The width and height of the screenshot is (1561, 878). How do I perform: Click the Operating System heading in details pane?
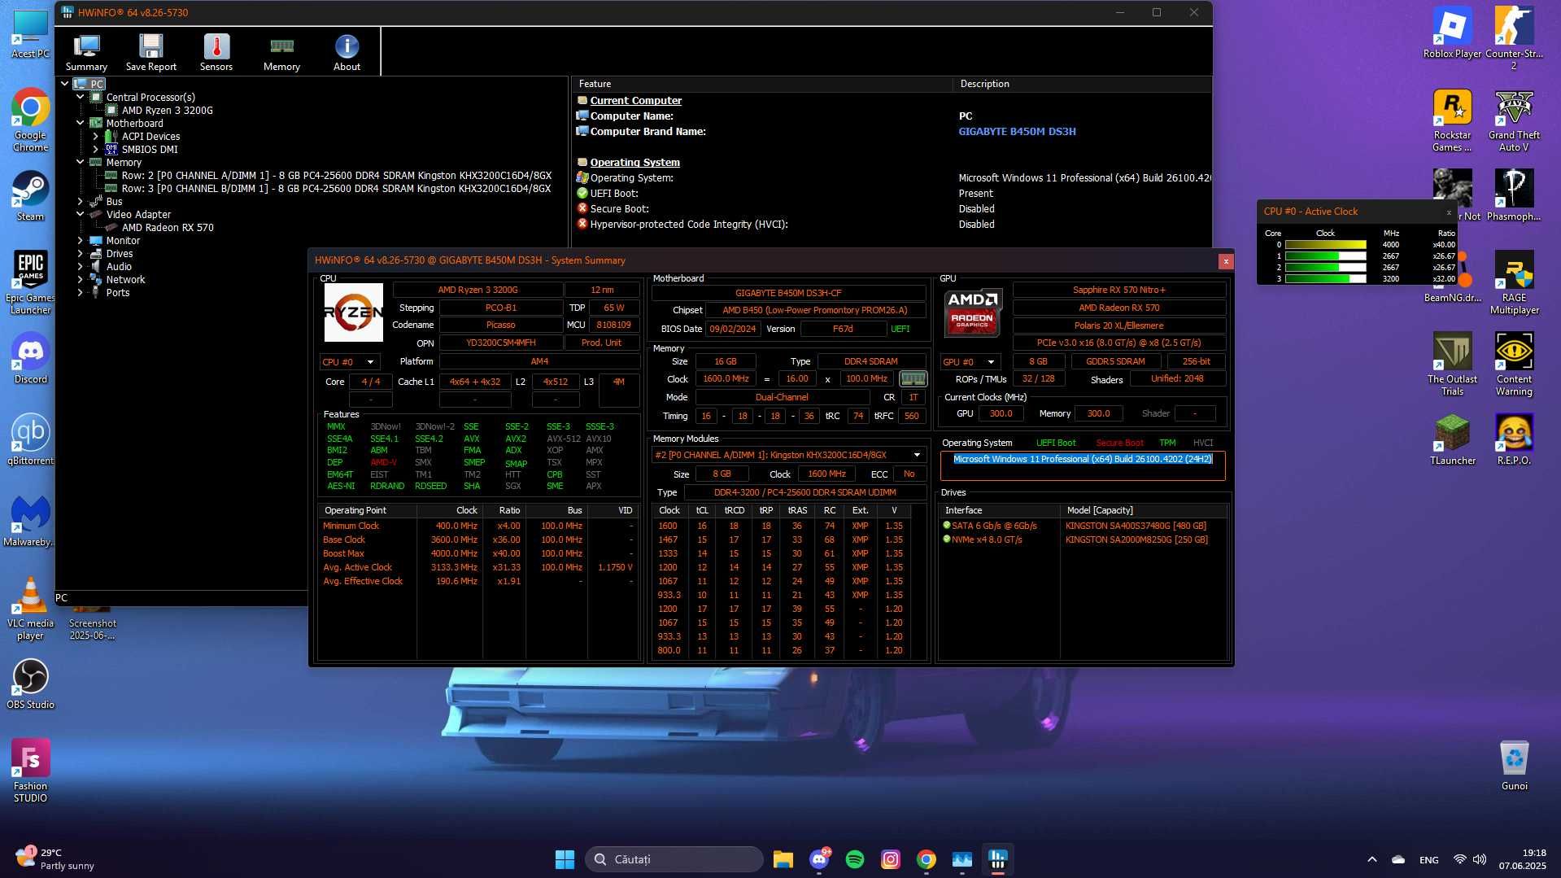pyautogui.click(x=634, y=162)
